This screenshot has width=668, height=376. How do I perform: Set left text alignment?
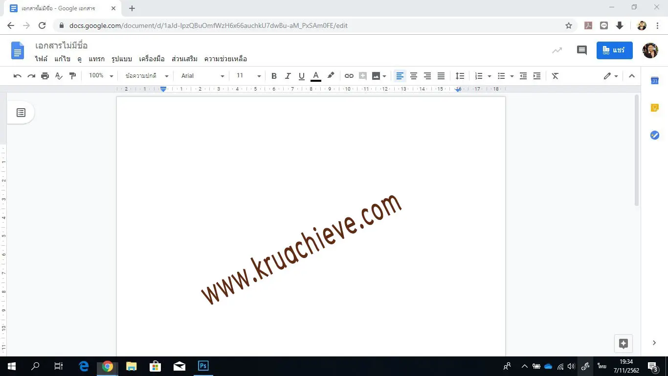[x=400, y=76]
